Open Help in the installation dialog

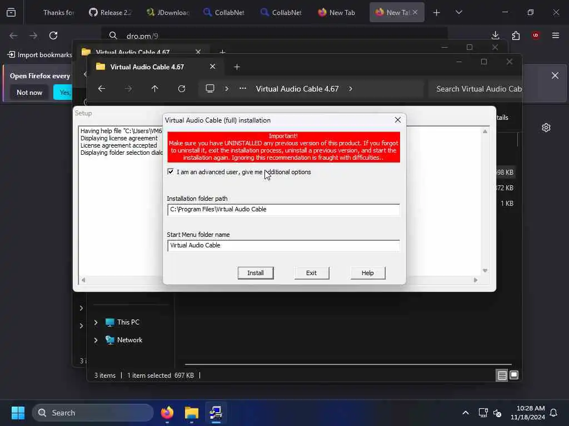[368, 273]
